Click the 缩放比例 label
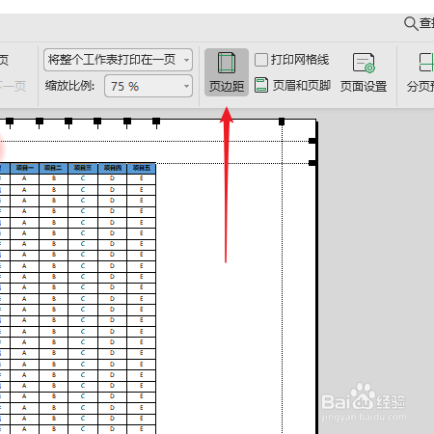 point(69,86)
